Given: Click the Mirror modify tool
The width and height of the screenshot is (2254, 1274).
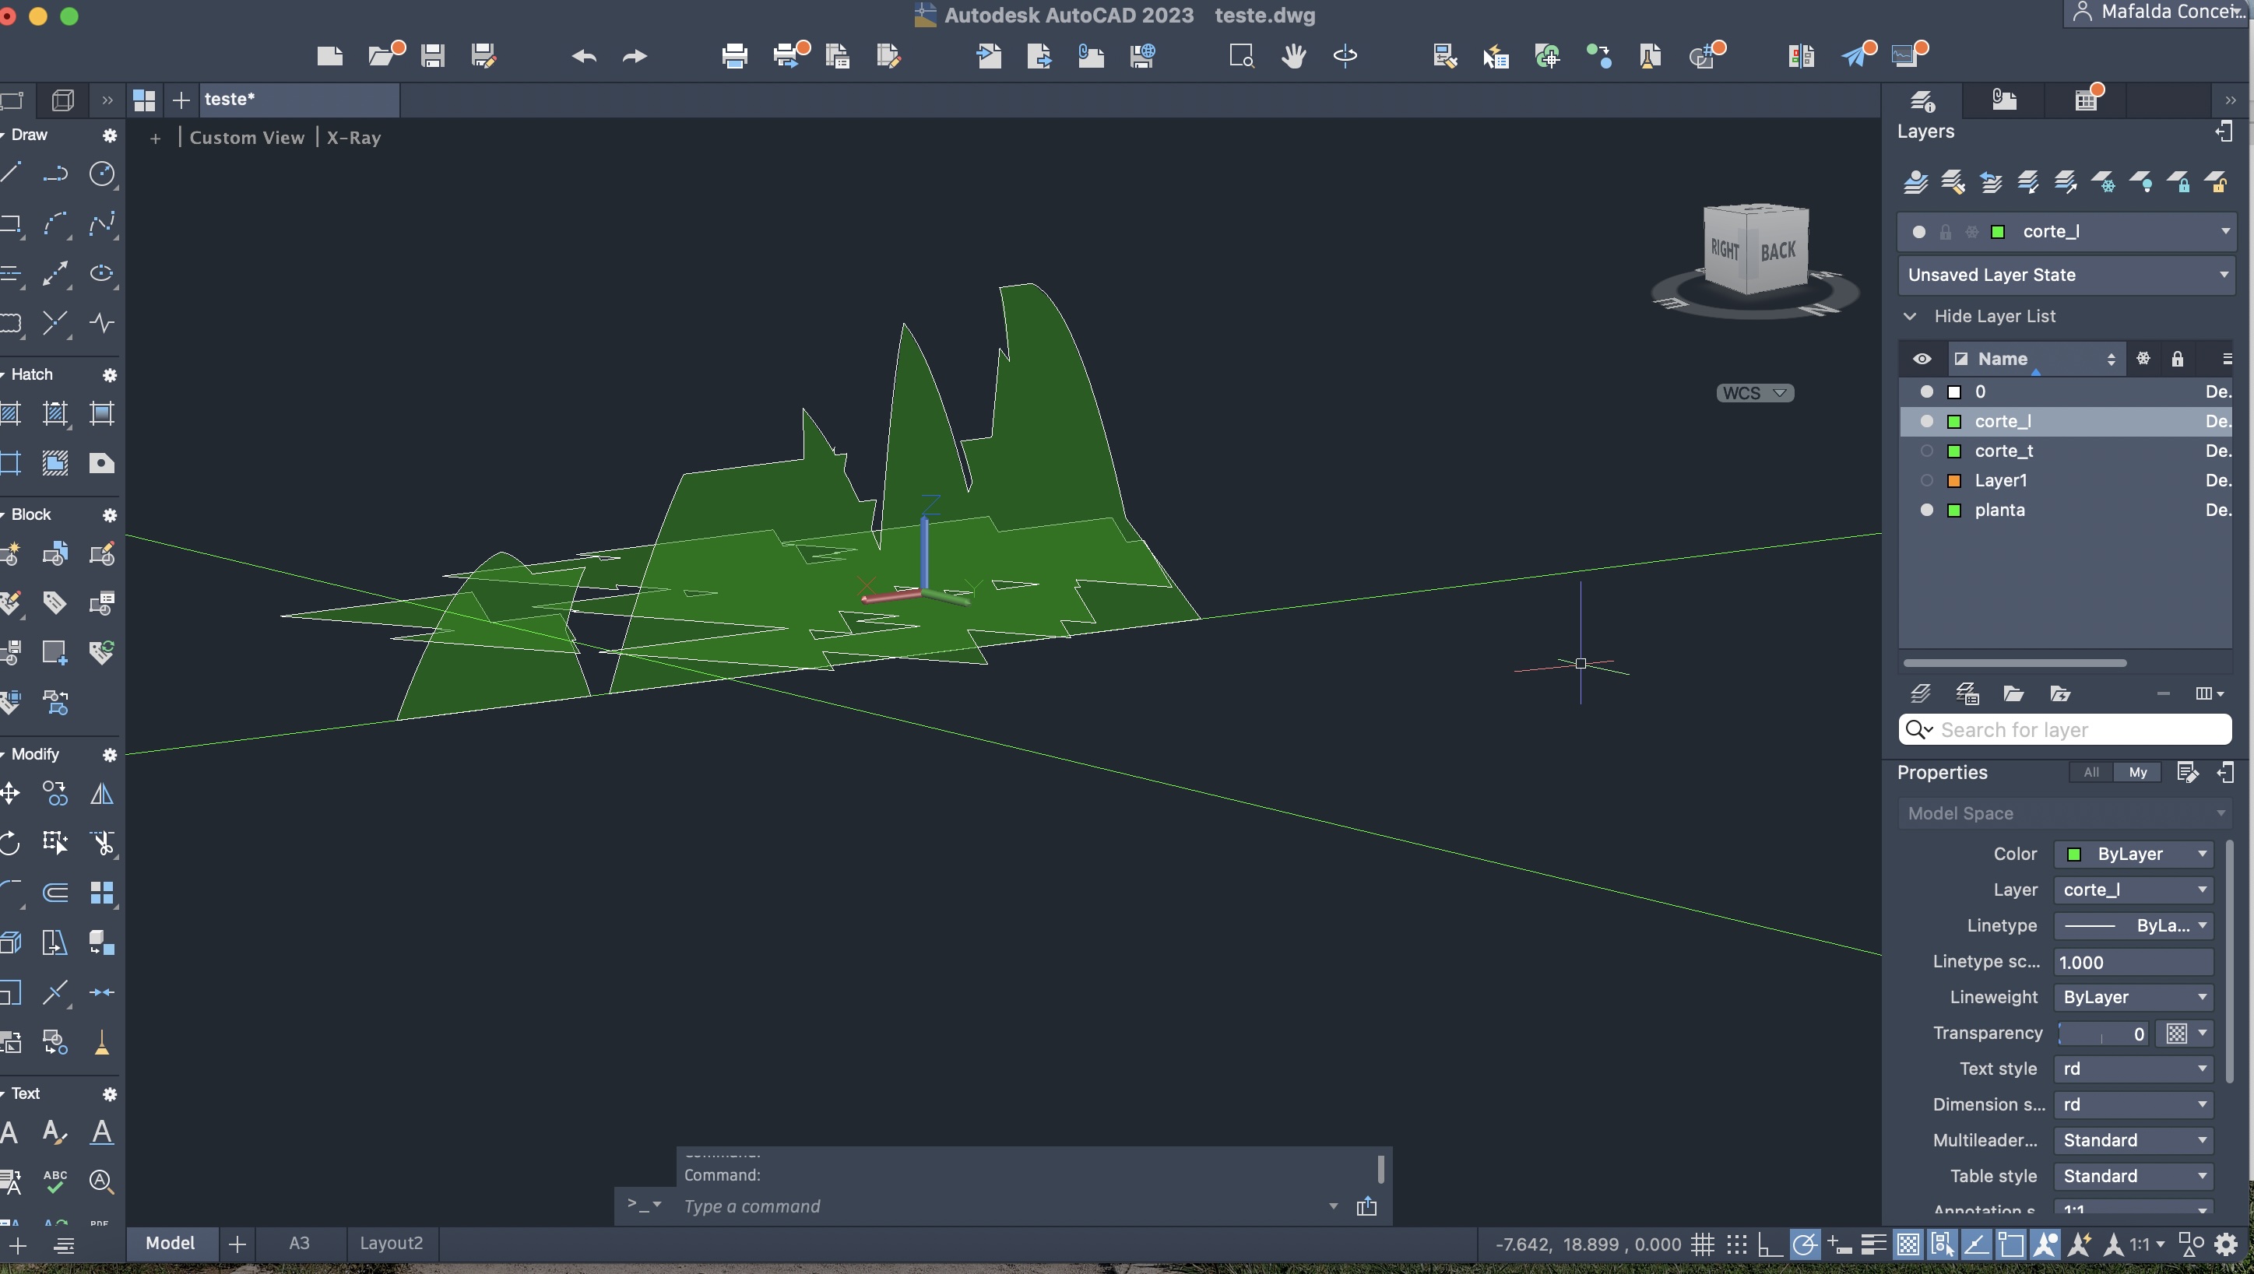Looking at the screenshot, I should click(x=103, y=794).
